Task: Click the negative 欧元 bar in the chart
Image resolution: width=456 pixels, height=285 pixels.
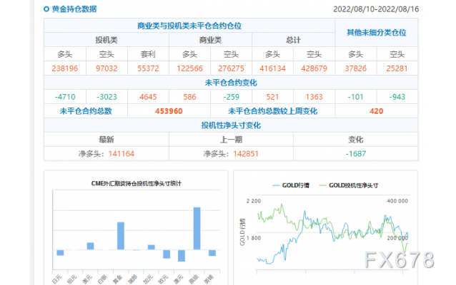Action: pyautogui.click(x=167, y=254)
